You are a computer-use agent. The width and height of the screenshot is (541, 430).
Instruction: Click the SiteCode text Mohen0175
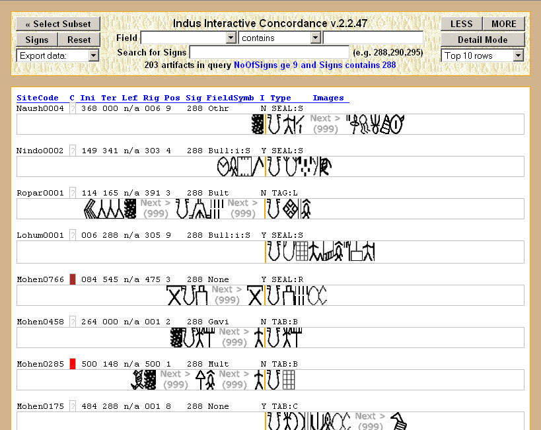point(40,406)
